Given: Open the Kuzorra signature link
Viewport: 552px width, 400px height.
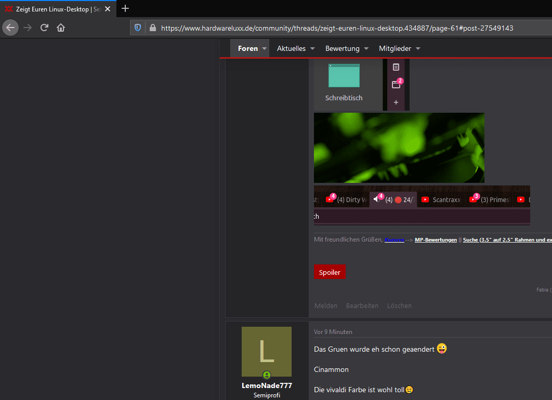Looking at the screenshot, I should (x=394, y=239).
